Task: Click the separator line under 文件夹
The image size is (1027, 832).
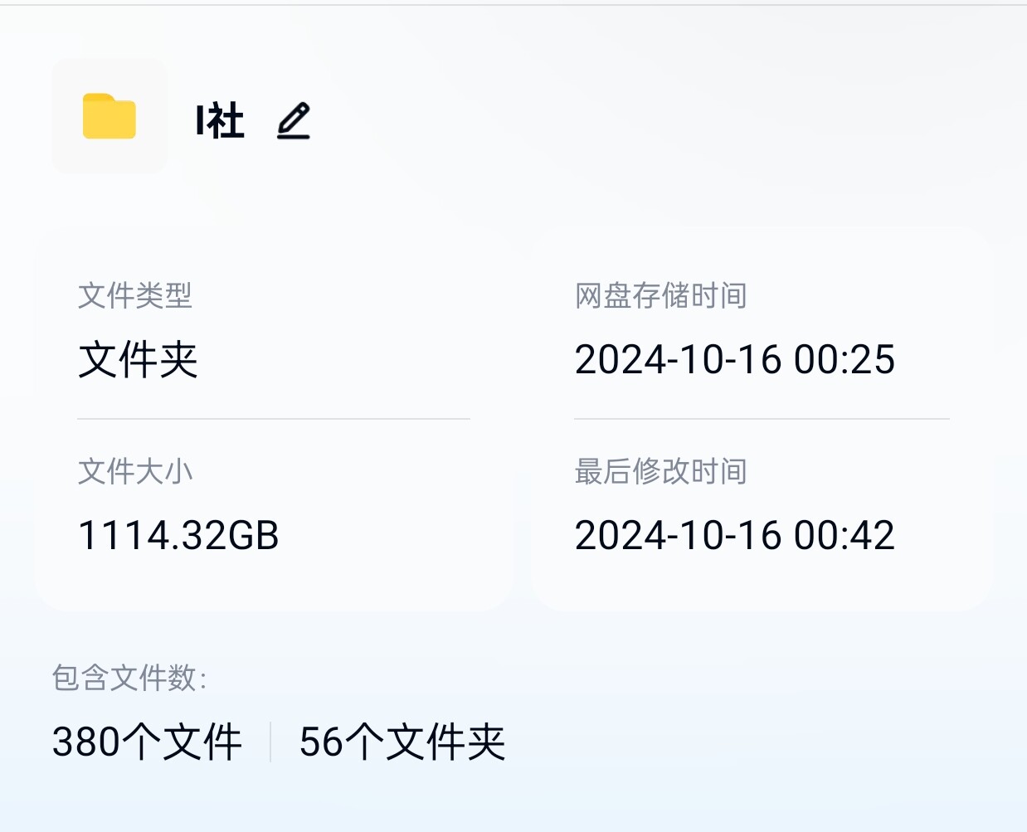Action: [274, 419]
